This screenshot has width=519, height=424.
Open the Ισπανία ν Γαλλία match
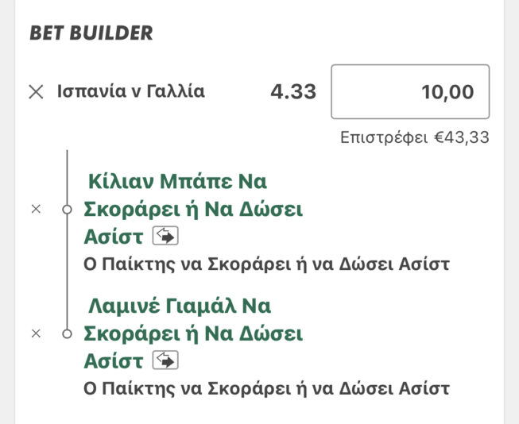click(x=131, y=91)
